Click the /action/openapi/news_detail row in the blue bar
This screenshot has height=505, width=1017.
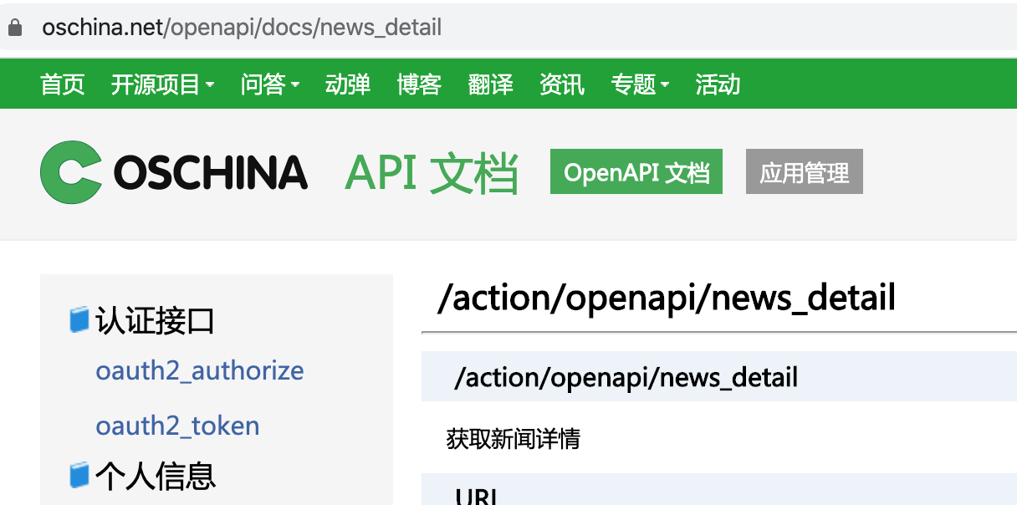[x=719, y=376]
